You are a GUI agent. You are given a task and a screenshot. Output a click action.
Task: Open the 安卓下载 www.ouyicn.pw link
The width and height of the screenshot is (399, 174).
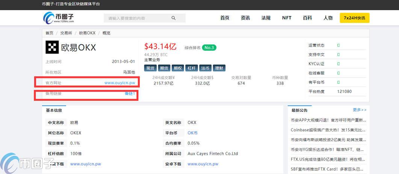(203, 164)
